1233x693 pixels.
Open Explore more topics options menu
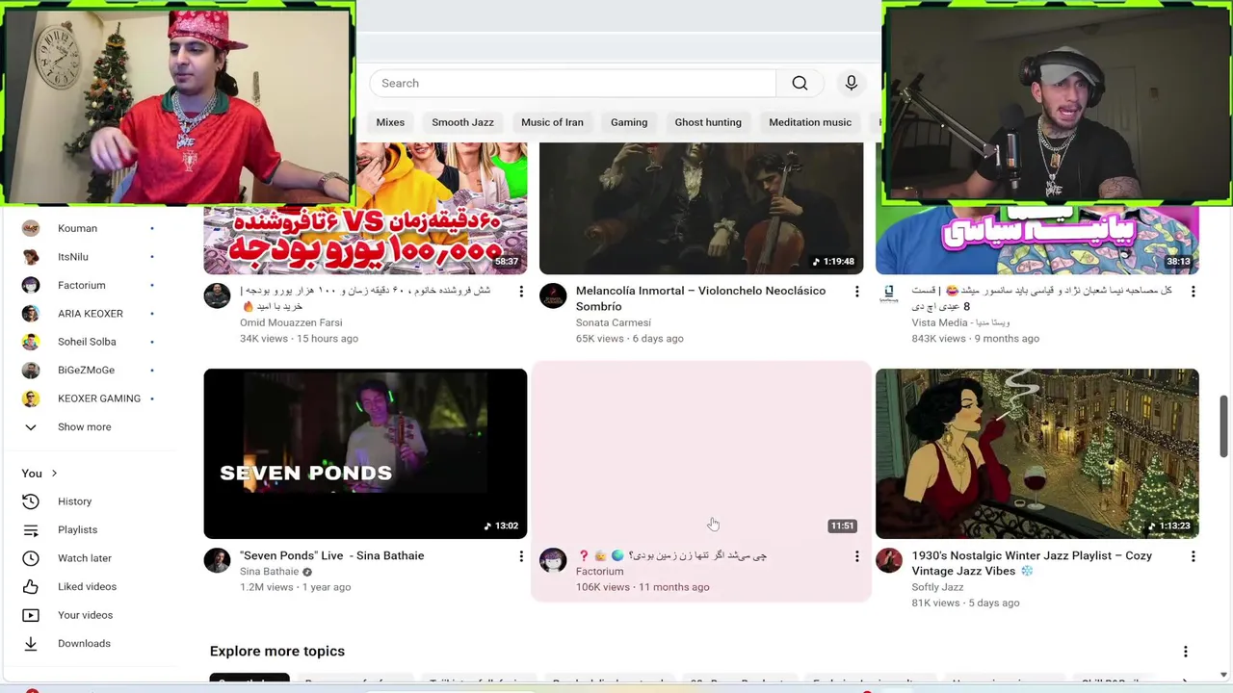1185,652
